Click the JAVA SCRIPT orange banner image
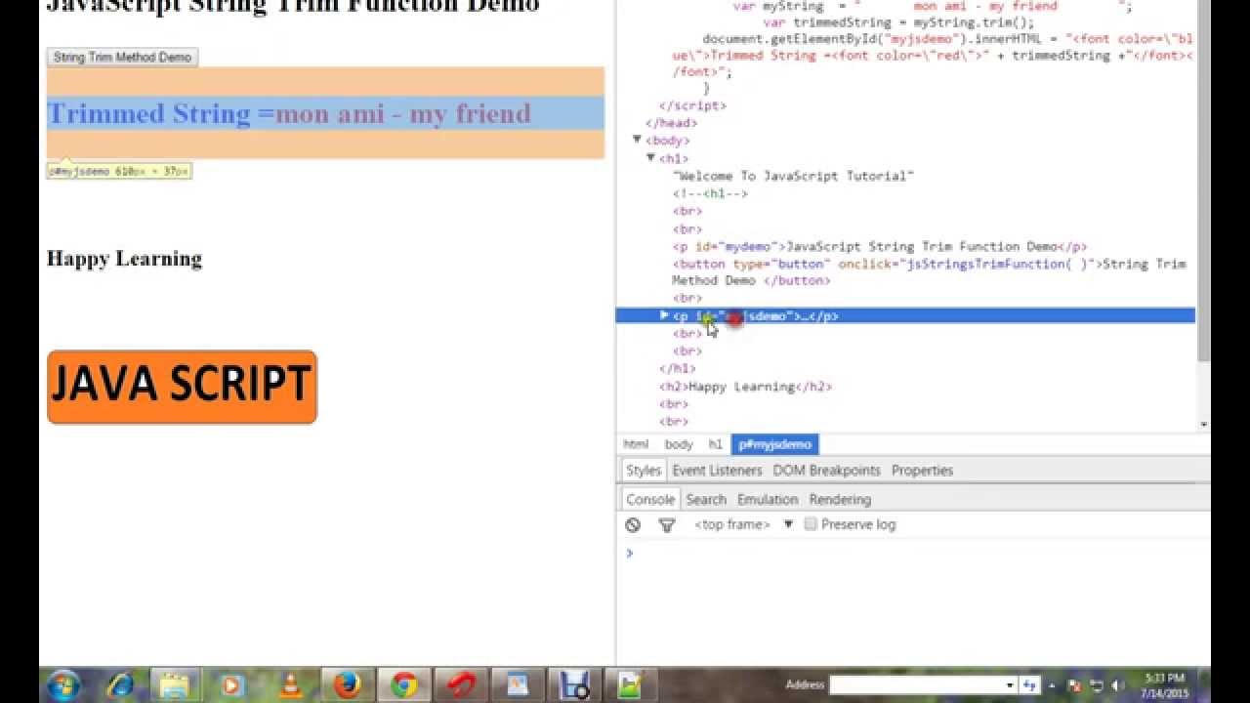Image resolution: width=1250 pixels, height=703 pixels. click(x=182, y=387)
